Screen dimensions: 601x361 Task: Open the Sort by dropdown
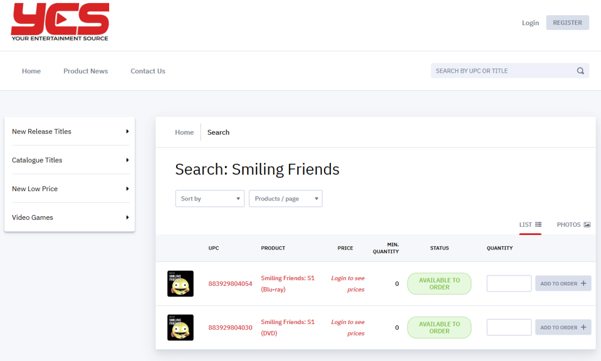pyautogui.click(x=210, y=199)
